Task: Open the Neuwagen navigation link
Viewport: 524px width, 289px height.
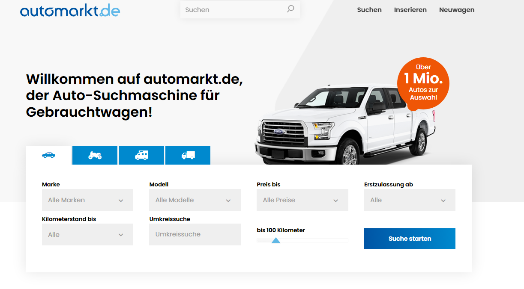Action: [456, 10]
